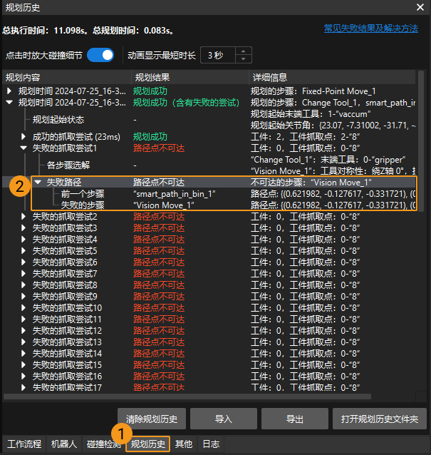Click the horizontal scrollbar of planning table
The height and width of the screenshot is (455, 431).
pos(187,397)
